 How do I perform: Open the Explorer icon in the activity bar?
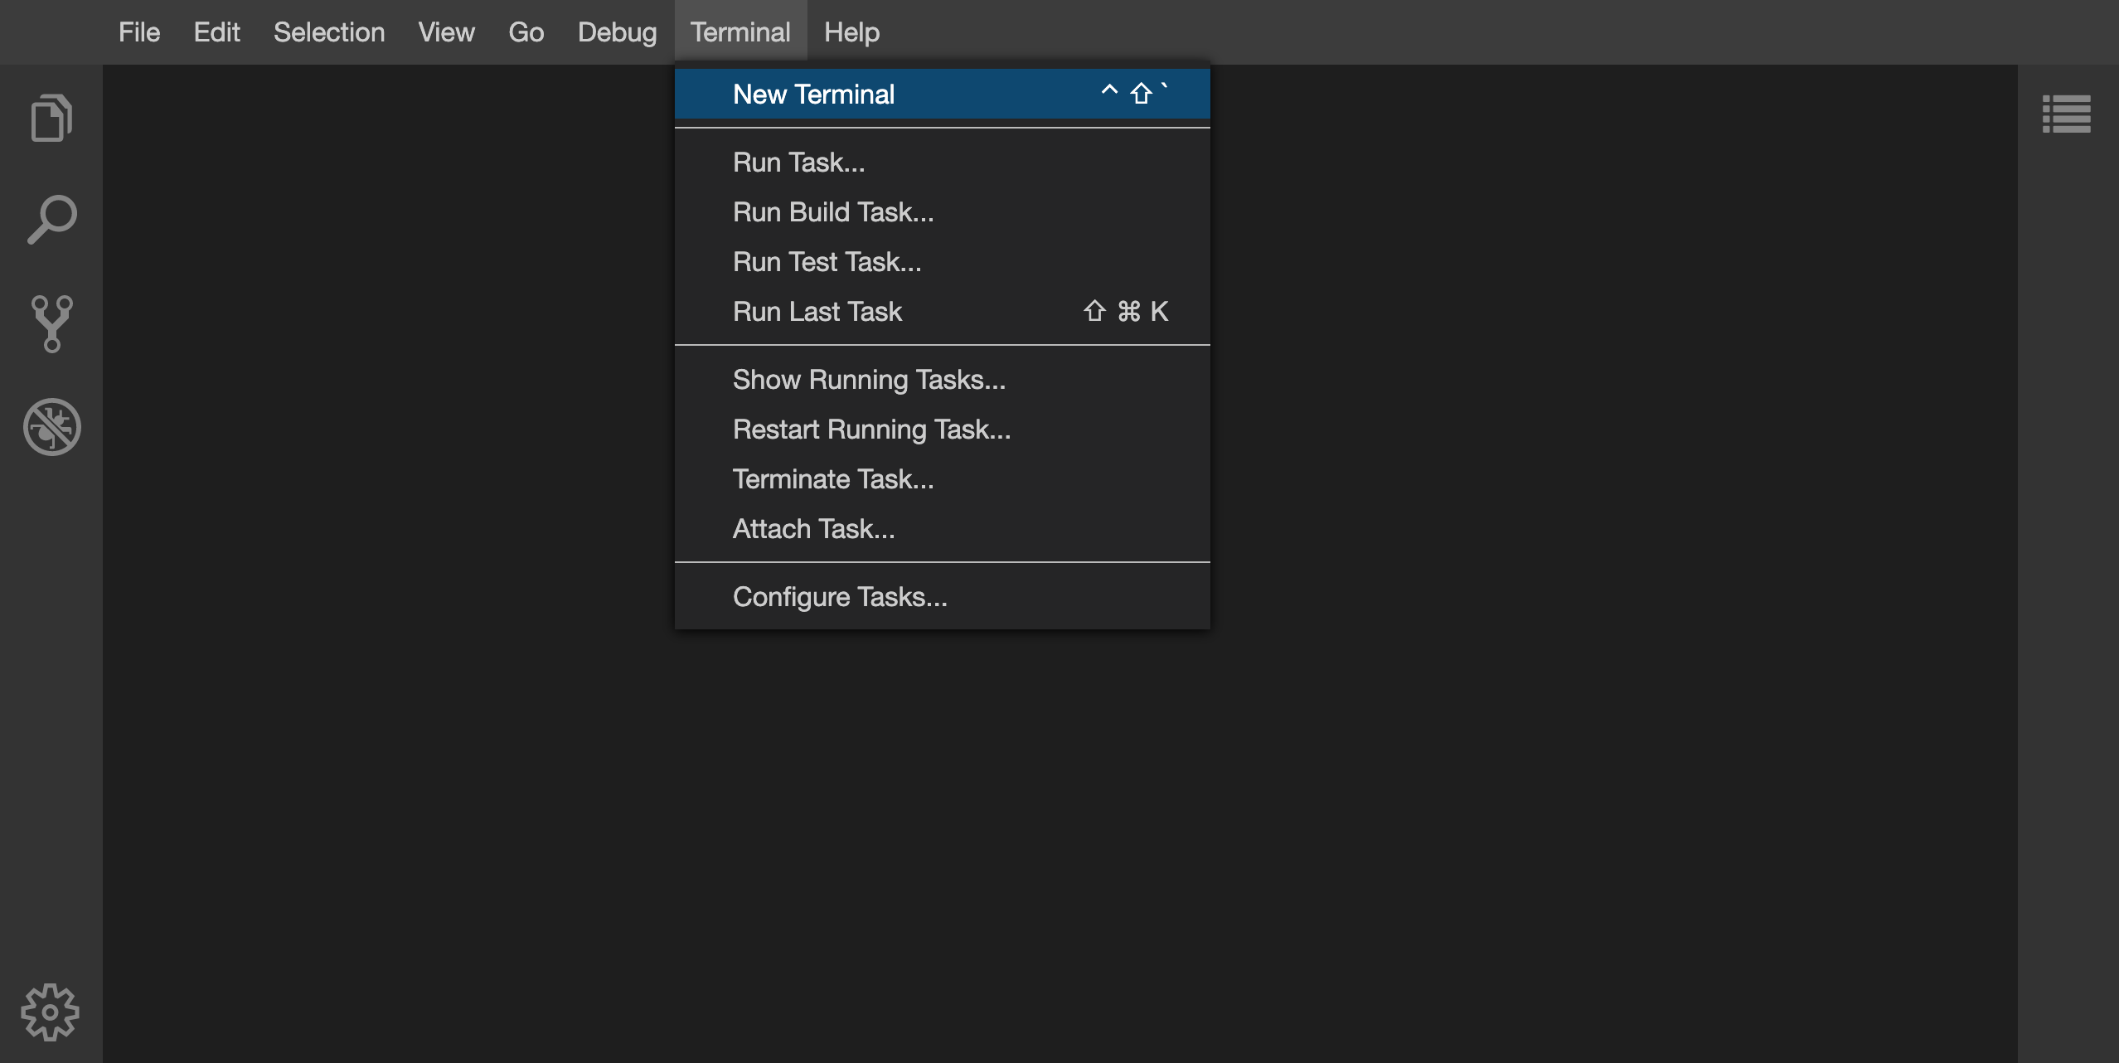coord(51,117)
